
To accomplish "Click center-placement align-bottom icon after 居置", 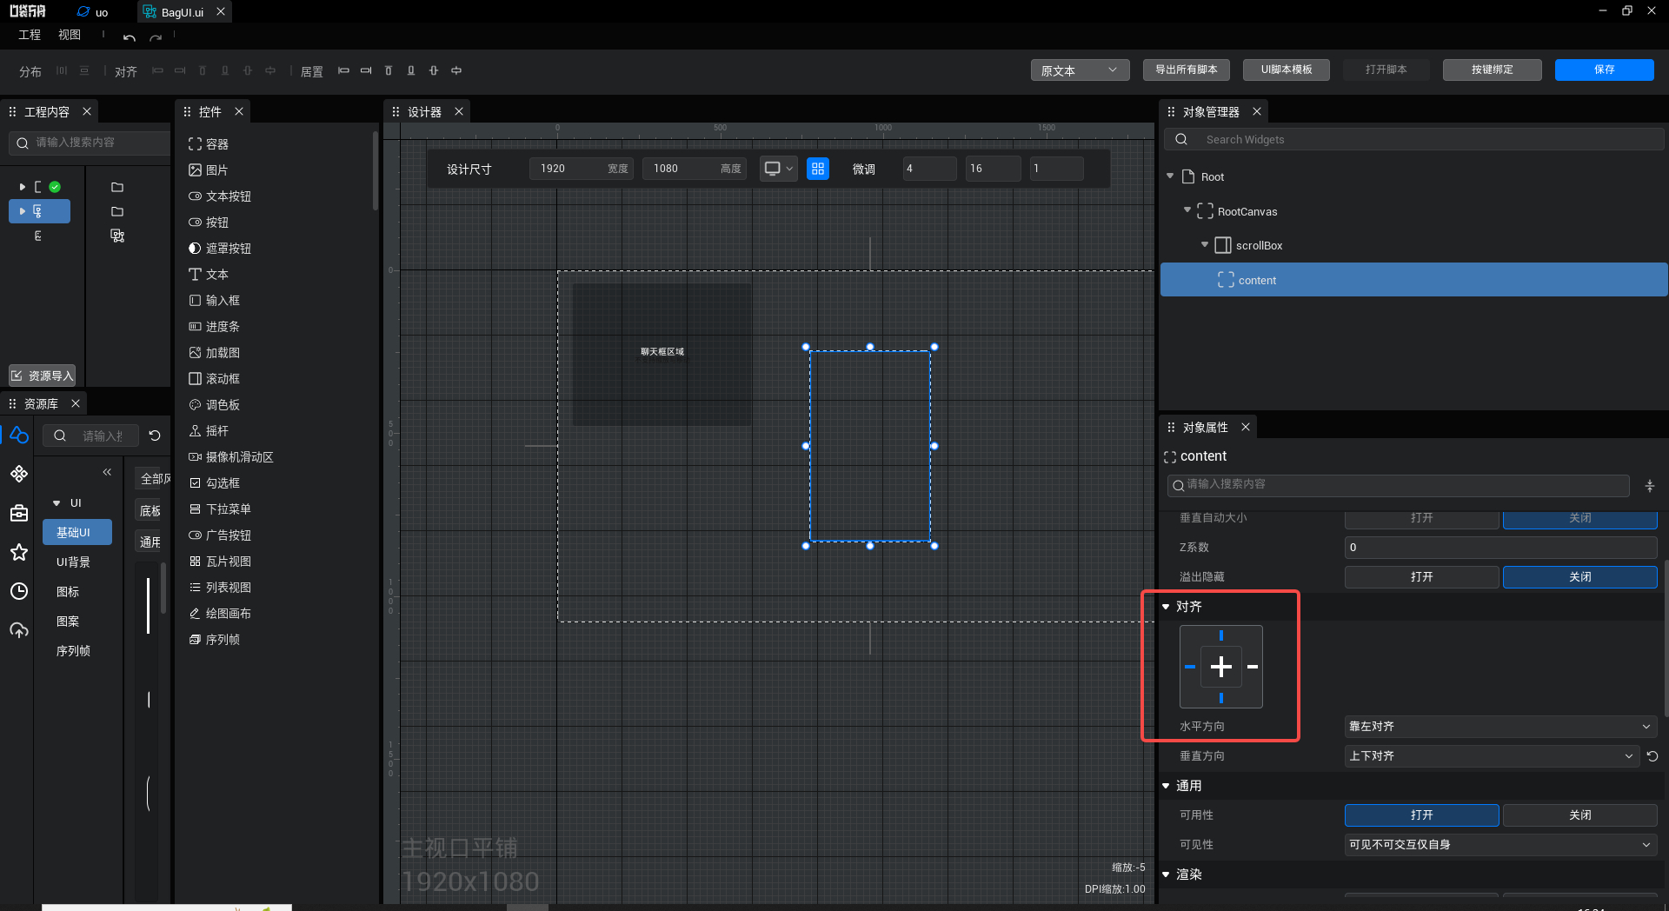I will 411,70.
